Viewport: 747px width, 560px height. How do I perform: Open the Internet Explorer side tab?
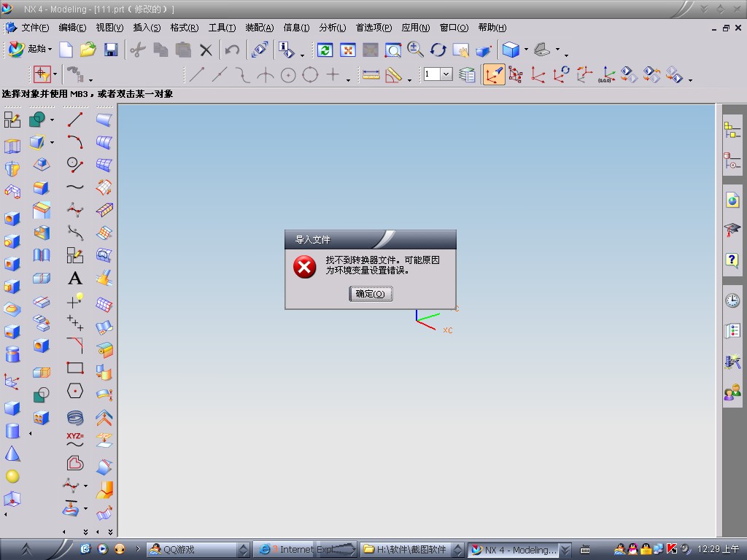(x=732, y=200)
